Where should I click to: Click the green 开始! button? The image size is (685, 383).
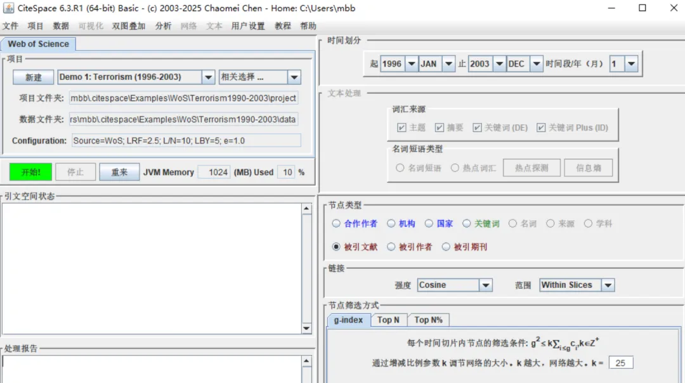(30, 172)
